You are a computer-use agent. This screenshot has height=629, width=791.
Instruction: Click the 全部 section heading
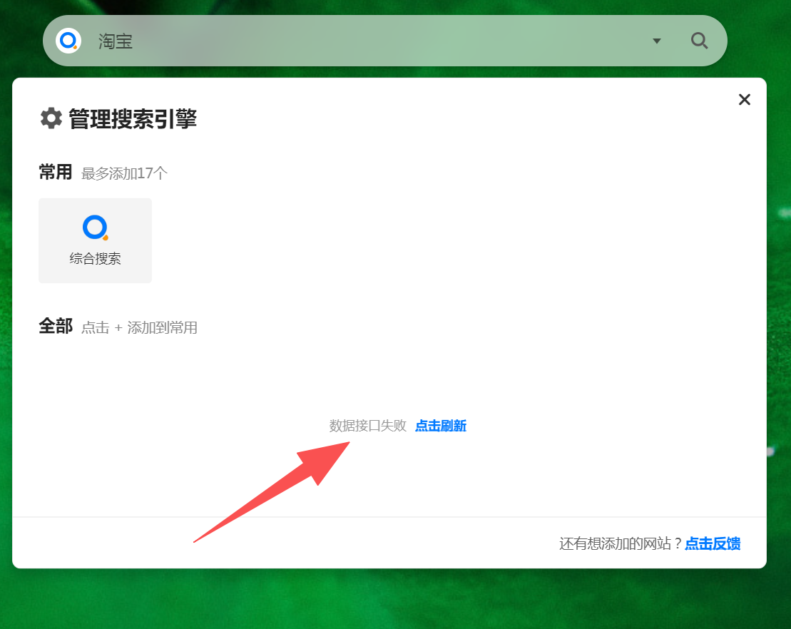[56, 327]
